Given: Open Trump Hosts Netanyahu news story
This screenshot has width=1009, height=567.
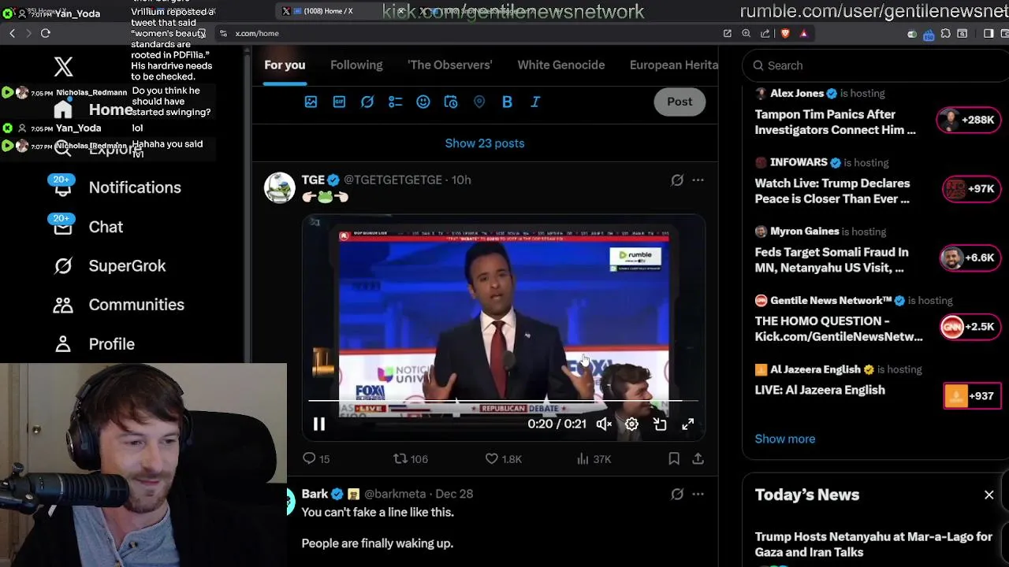Looking at the screenshot, I should click(x=873, y=544).
